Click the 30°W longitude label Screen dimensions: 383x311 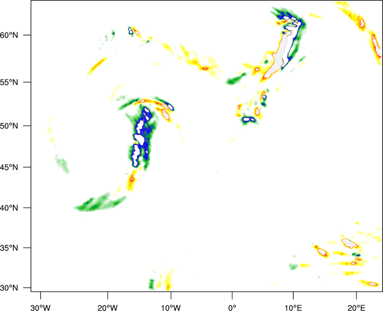click(41, 308)
